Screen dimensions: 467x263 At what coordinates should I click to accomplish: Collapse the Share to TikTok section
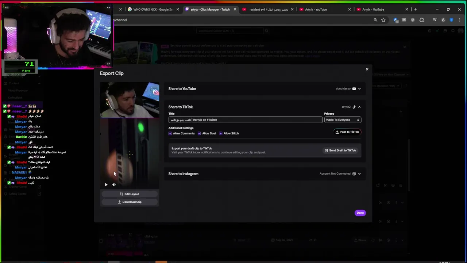pyautogui.click(x=359, y=107)
